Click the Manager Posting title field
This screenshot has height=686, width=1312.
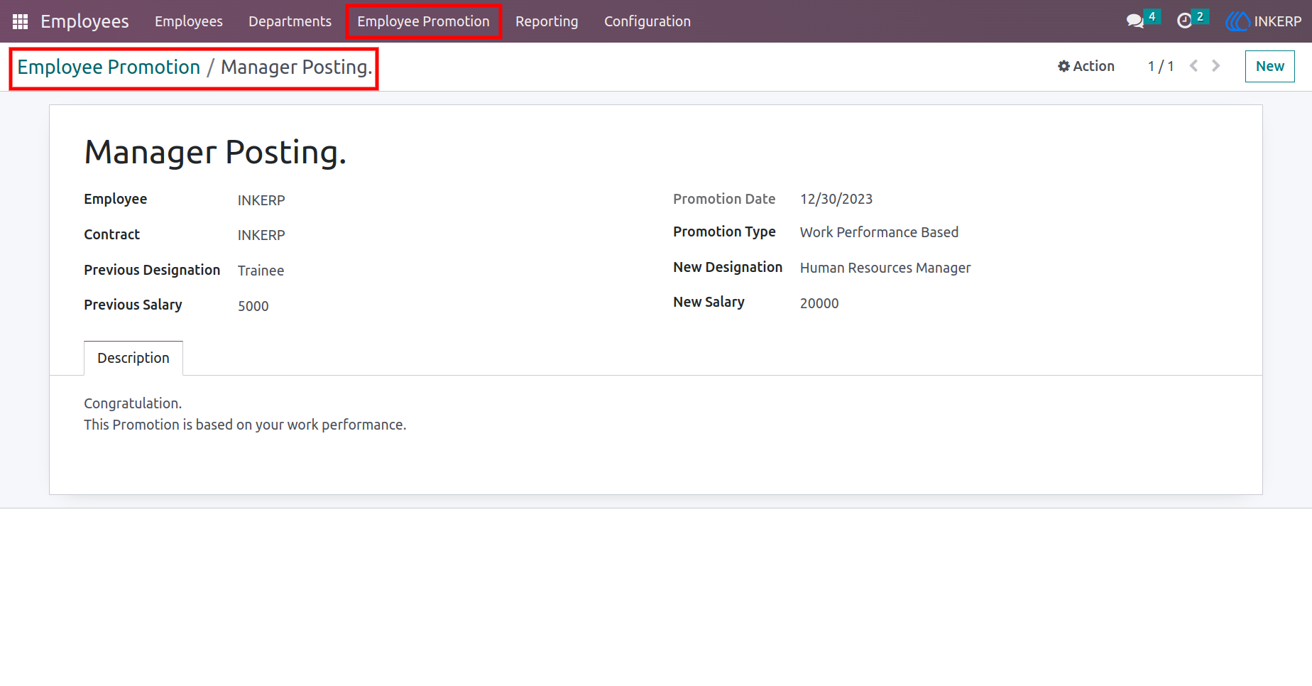click(x=215, y=152)
